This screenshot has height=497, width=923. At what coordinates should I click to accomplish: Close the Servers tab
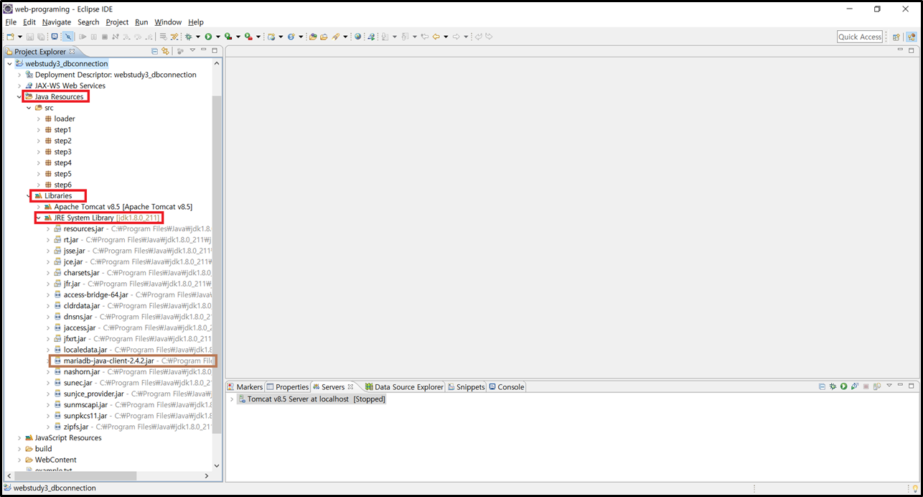[350, 386]
